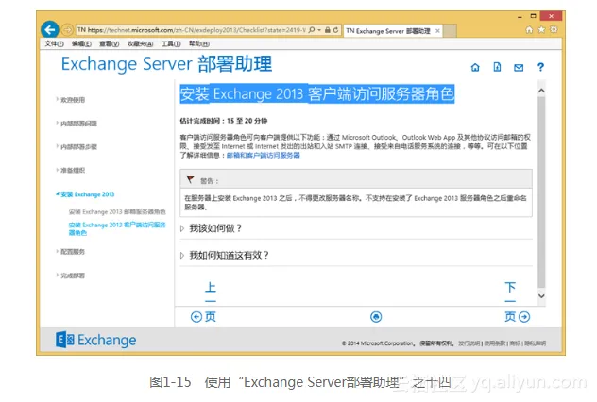Click the scroll down arrow on the scrollbar

[x=541, y=294]
